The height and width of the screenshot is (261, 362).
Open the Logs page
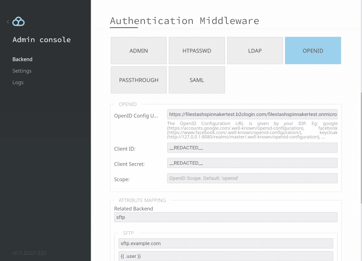point(18,82)
